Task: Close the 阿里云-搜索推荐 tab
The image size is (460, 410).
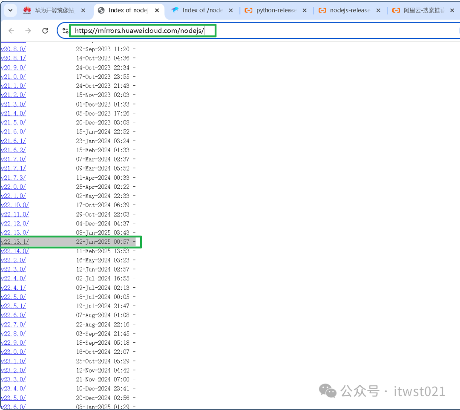Action: coord(452,10)
